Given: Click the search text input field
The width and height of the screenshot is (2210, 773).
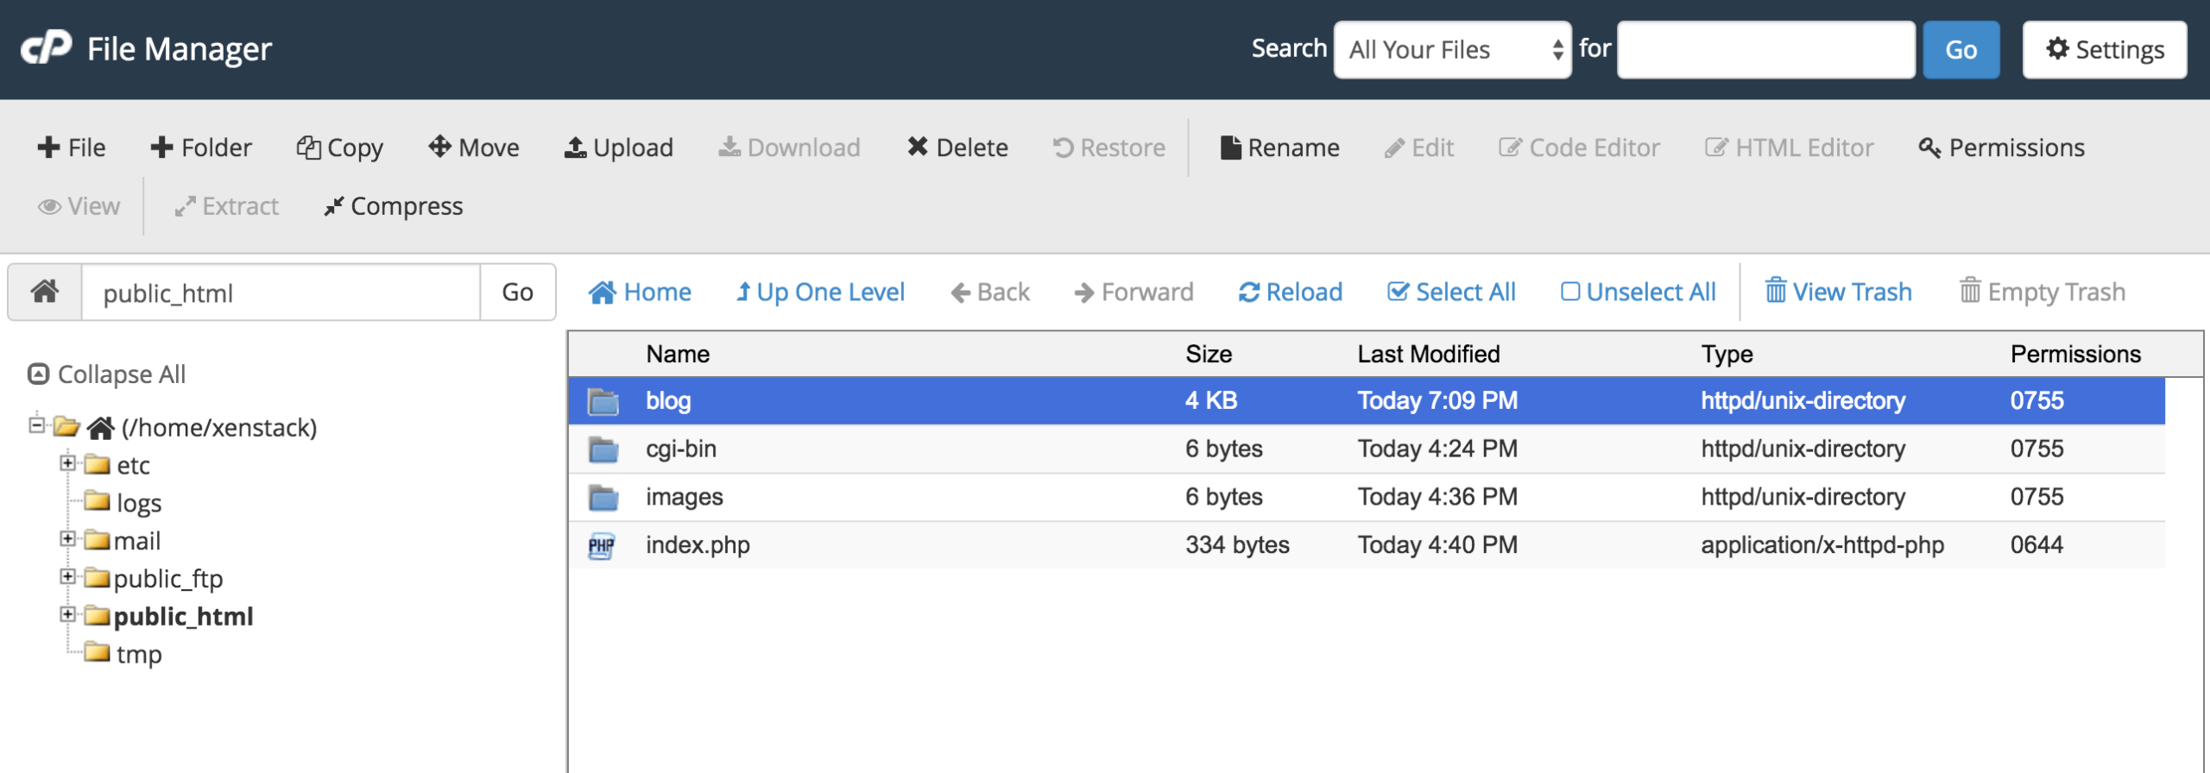Looking at the screenshot, I should (1765, 50).
